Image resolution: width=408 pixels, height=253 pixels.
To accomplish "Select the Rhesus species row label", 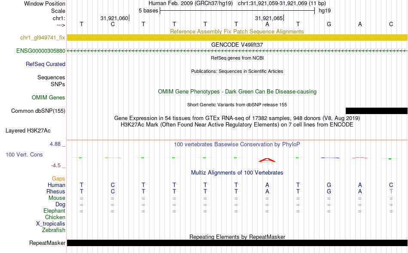I will click(x=56, y=191).
